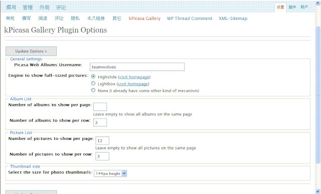Viewport: 321px width, 194px height.
Task: Click the Picture List legend
Action: (21, 132)
